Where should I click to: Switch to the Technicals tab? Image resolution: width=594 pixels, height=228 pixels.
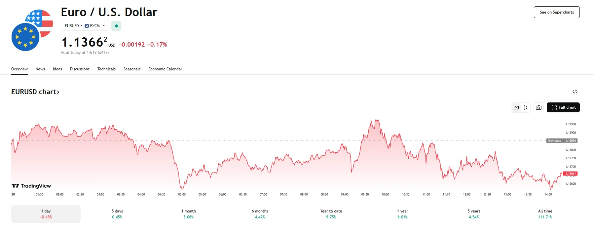(x=106, y=69)
